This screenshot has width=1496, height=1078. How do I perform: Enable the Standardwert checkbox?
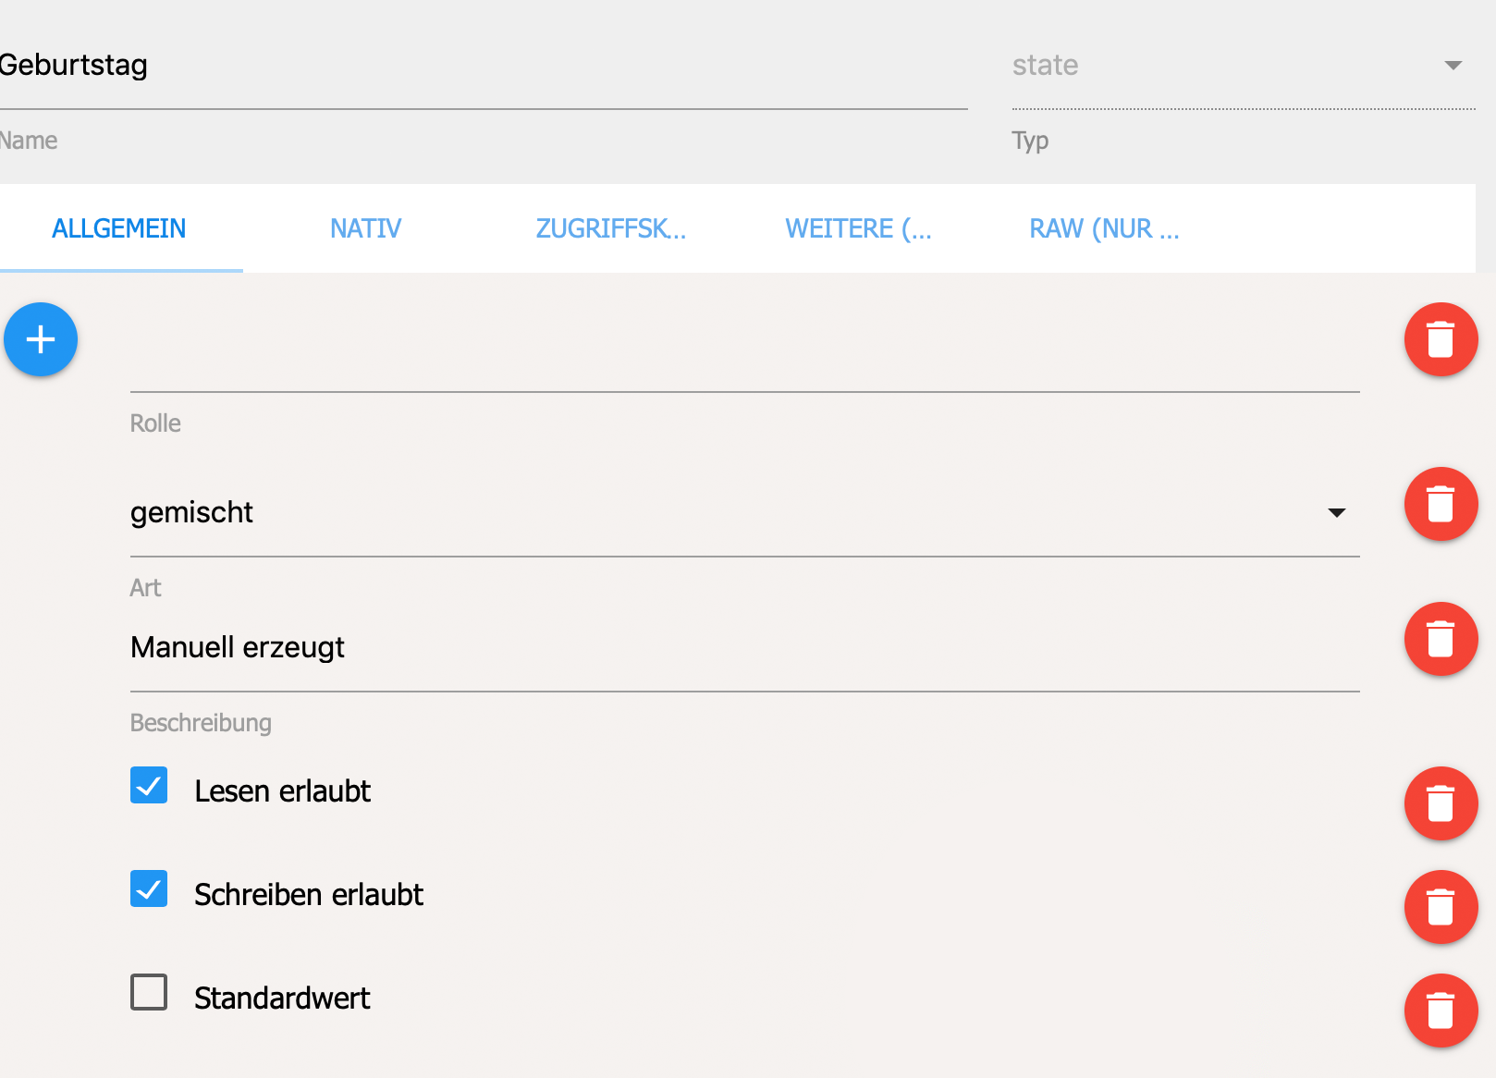coord(149,993)
